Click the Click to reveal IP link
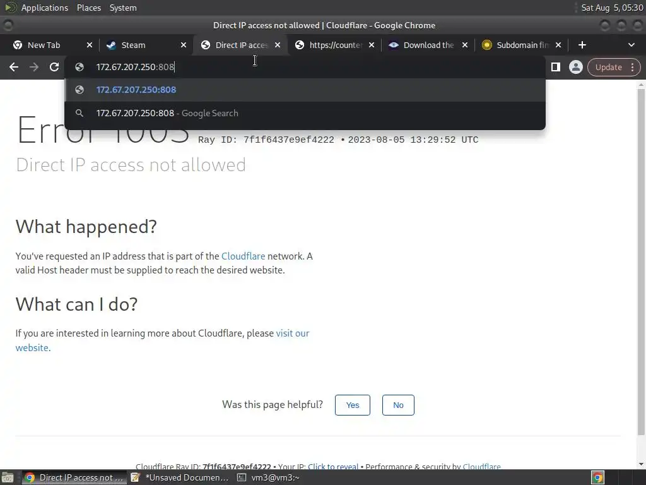Screen dimensions: 646x485 tap(333, 467)
